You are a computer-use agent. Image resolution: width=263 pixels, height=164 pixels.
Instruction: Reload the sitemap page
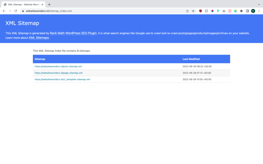click(x=16, y=11)
